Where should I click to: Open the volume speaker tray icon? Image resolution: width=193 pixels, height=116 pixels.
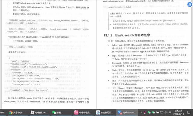tap(166, 112)
